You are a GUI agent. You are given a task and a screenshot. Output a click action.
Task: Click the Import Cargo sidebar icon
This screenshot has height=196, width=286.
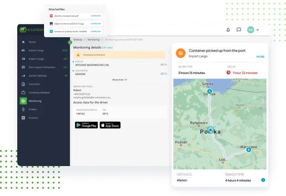(23, 59)
